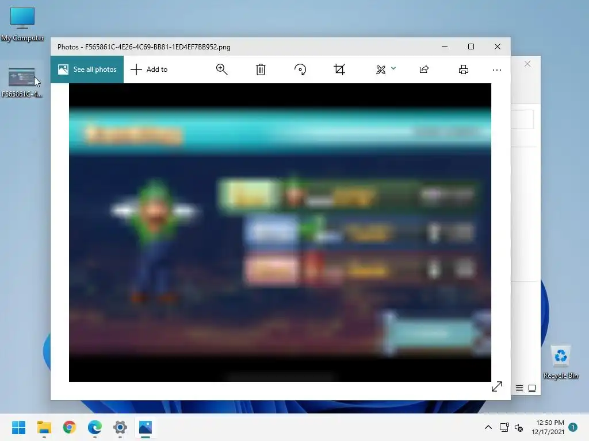Expand Edit & Create dropdown arrow
The image size is (589, 441).
393,68
